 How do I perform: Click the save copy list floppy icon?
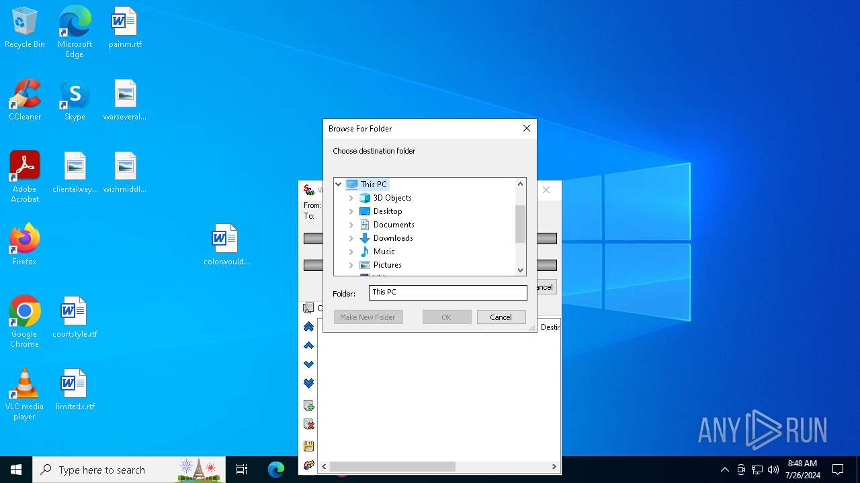pos(308,446)
